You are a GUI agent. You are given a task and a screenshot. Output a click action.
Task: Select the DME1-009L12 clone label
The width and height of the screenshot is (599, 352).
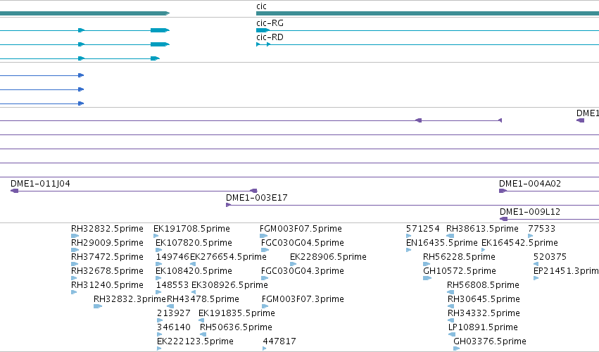pyautogui.click(x=530, y=212)
